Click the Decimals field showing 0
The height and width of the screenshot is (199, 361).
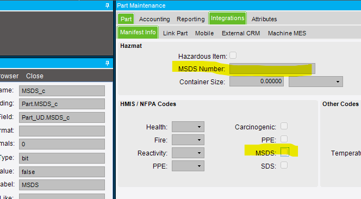(62, 144)
